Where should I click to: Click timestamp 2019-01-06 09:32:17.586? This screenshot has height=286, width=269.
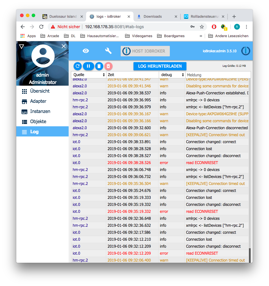[x=129, y=232]
